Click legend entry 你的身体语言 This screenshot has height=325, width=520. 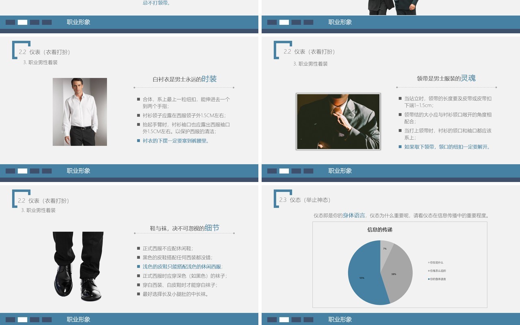437,279
